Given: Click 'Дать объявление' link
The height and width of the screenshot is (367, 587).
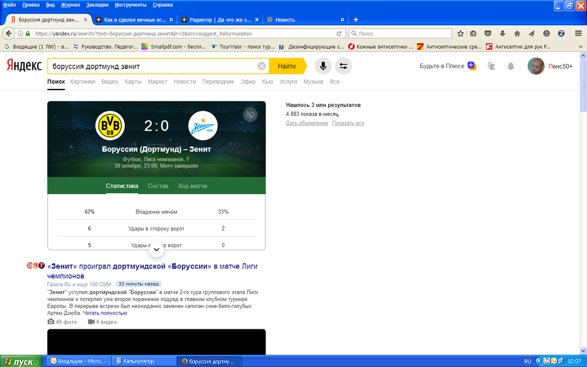Looking at the screenshot, I should tap(307, 123).
